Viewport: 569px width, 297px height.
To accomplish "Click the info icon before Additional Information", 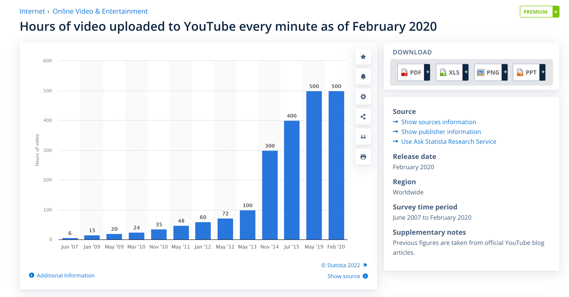I will pyautogui.click(x=32, y=275).
